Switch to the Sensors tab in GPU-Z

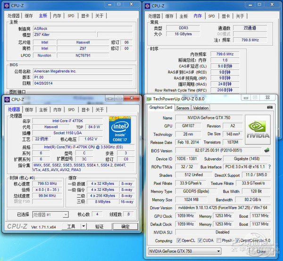183,108
